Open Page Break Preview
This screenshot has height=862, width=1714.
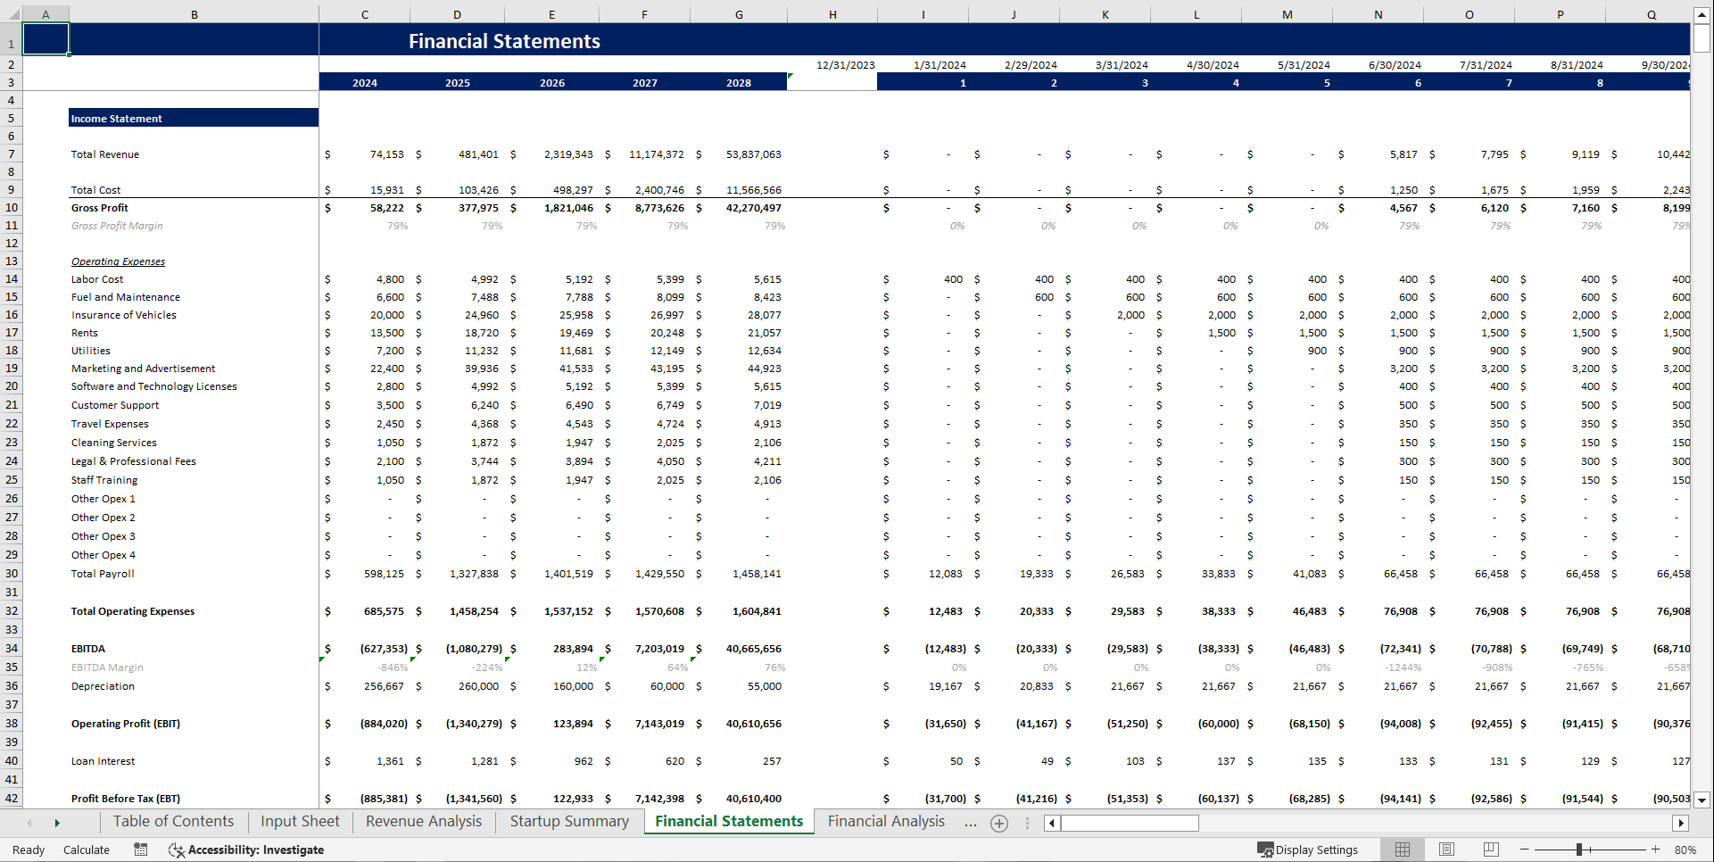coord(1491,849)
